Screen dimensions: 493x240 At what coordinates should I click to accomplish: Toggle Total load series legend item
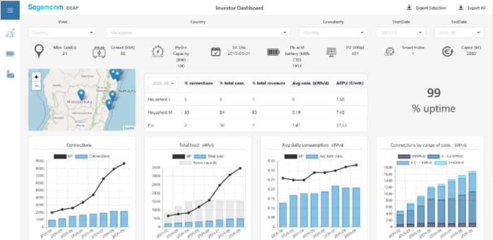pyautogui.click(x=209, y=156)
